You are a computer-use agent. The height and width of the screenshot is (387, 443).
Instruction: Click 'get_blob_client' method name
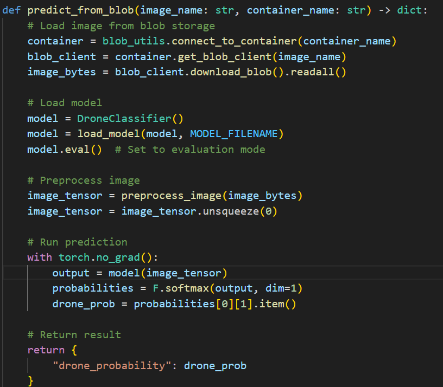click(x=225, y=57)
